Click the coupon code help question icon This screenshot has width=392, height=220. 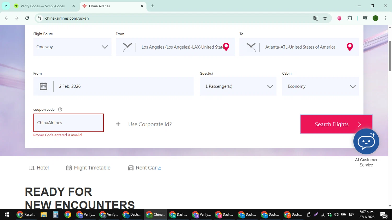pyautogui.click(x=60, y=110)
